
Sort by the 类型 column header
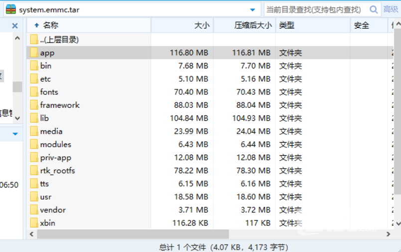tap(313, 25)
